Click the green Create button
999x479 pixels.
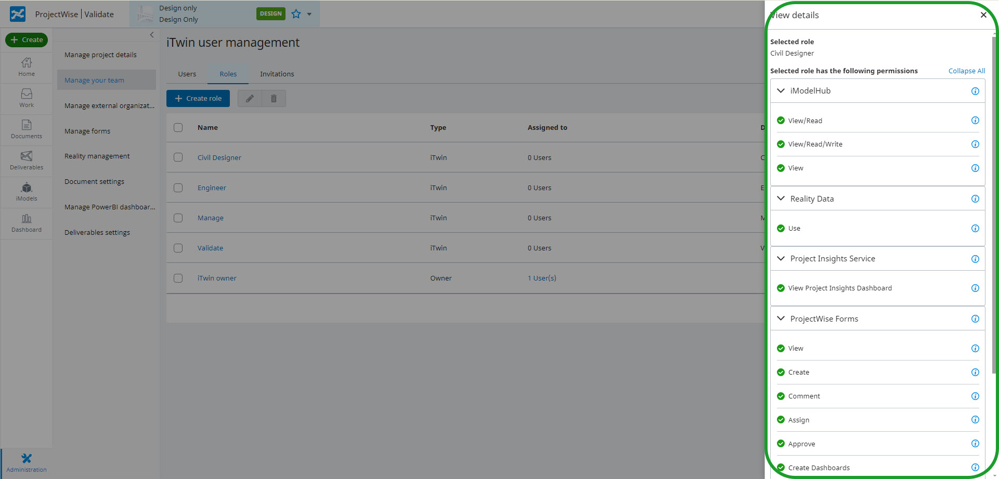[27, 39]
